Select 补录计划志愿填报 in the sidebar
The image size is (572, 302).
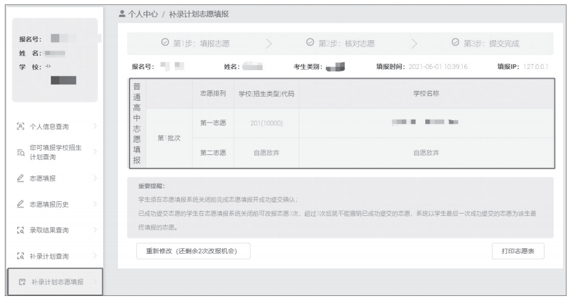[55, 282]
